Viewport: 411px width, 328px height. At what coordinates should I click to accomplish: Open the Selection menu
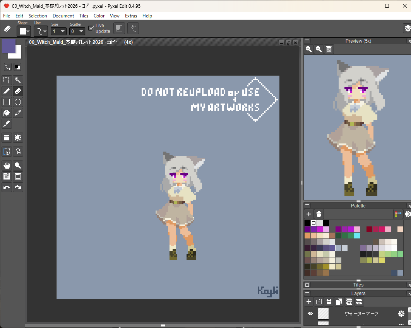(38, 16)
